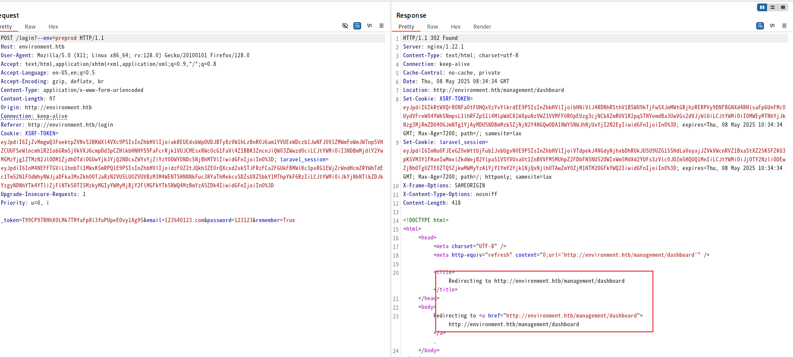The image size is (793, 357).
Task: Toggle line wrap icon in the Response pane
Action: [760, 26]
